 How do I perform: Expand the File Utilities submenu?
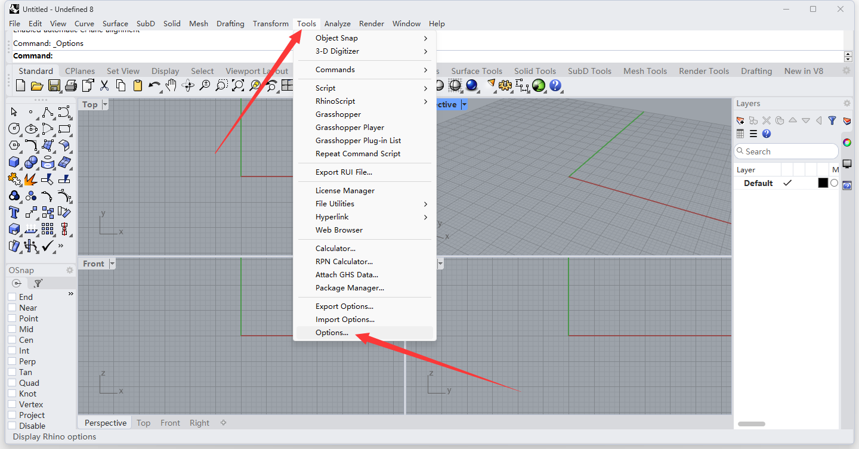(x=364, y=204)
